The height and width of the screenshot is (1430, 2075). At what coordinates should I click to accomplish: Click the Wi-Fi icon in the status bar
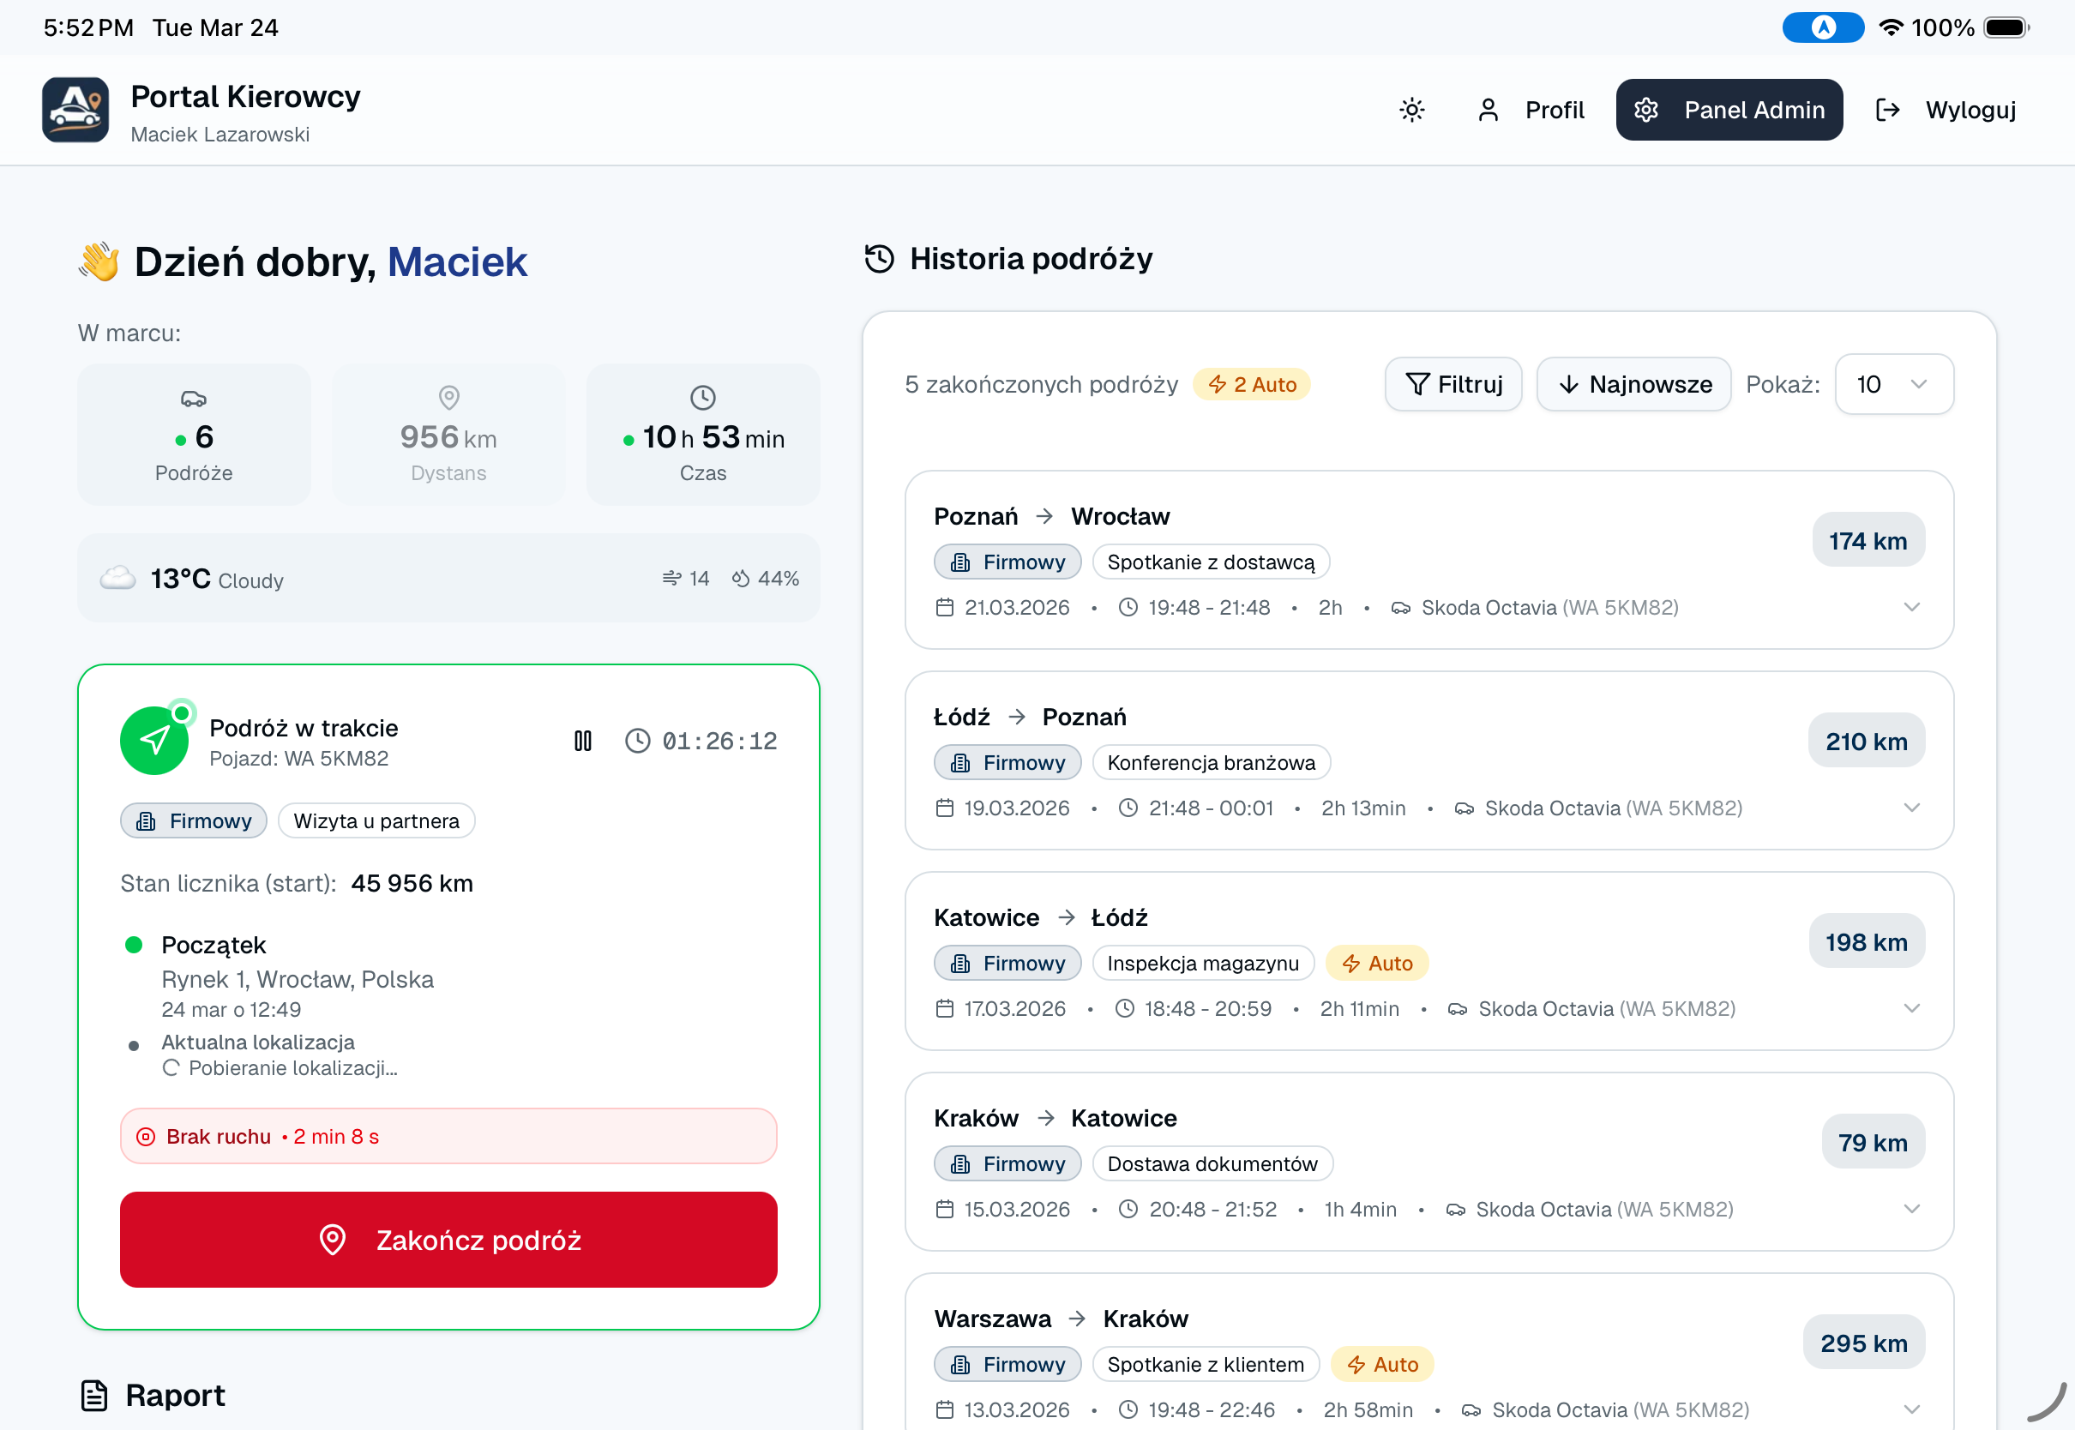[1891, 27]
